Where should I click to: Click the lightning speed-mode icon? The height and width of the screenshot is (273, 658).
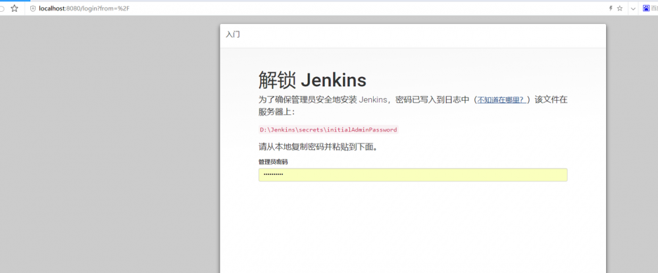click(611, 9)
